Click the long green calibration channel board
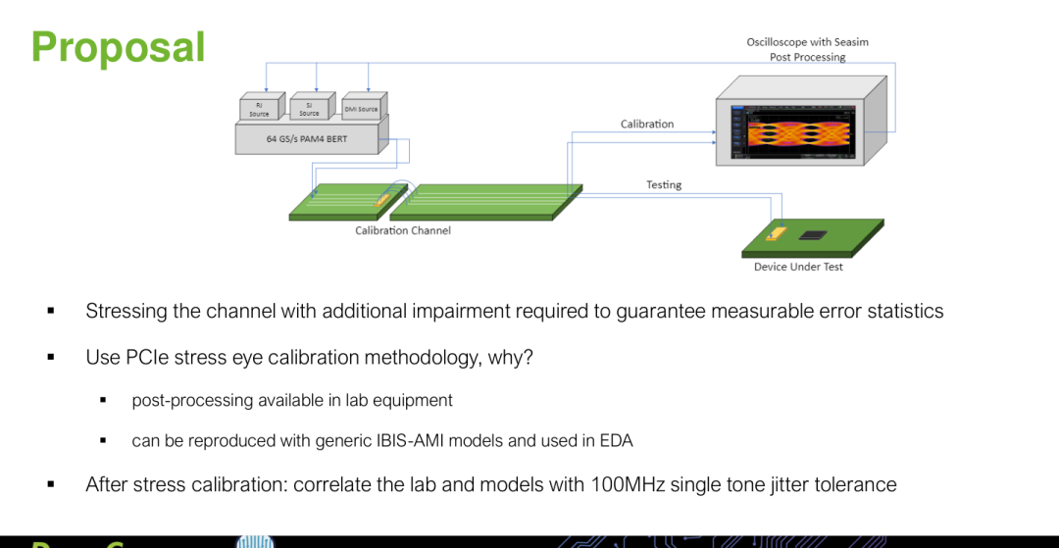Screen dimensions: 1059x548 [x=486, y=201]
